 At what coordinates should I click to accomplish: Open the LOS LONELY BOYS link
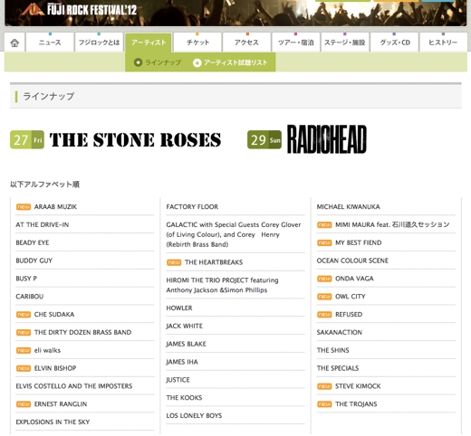coord(194,416)
